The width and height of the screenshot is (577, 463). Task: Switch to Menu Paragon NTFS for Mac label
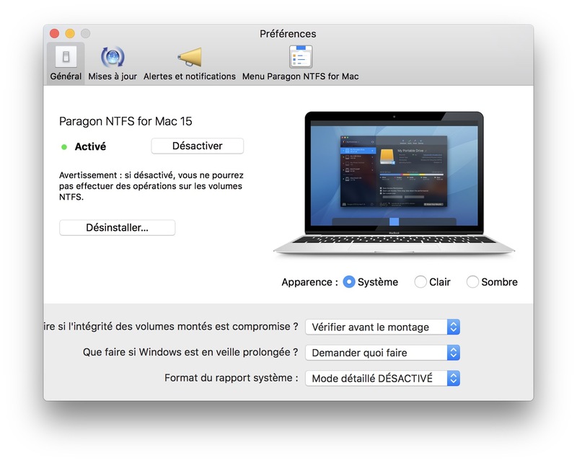tap(300, 76)
